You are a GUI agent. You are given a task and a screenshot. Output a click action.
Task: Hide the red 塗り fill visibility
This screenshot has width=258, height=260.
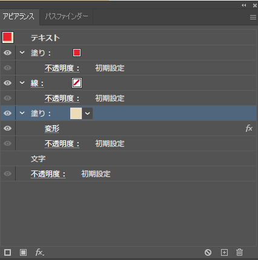pos(7,53)
